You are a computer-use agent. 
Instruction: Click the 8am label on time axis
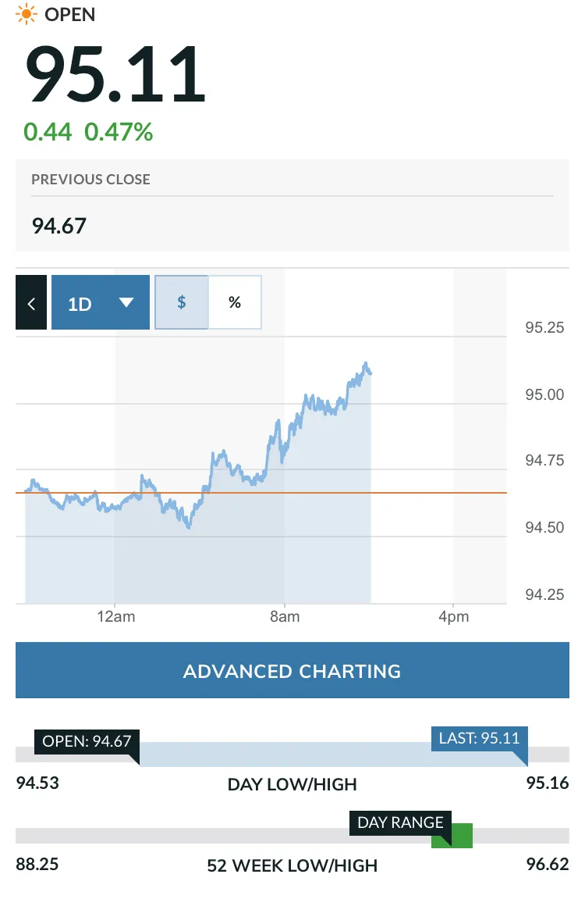(285, 616)
